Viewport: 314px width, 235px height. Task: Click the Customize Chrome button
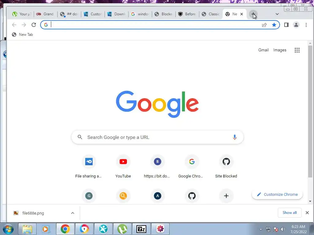[277, 194]
